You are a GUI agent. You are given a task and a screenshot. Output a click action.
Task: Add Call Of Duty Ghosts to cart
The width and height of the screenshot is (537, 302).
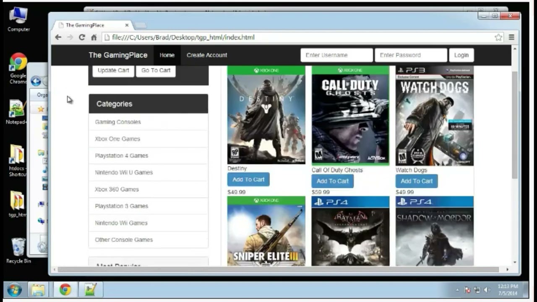pyautogui.click(x=333, y=181)
